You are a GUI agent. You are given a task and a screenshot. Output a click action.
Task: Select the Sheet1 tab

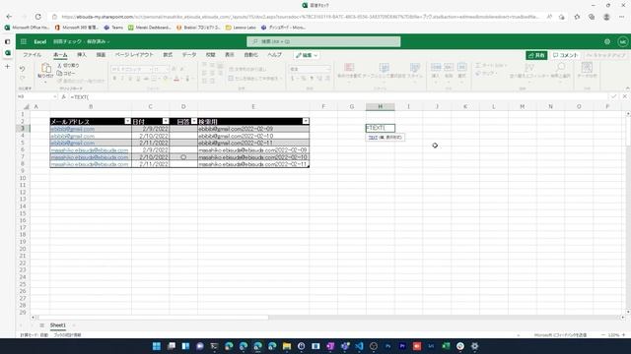coord(58,325)
